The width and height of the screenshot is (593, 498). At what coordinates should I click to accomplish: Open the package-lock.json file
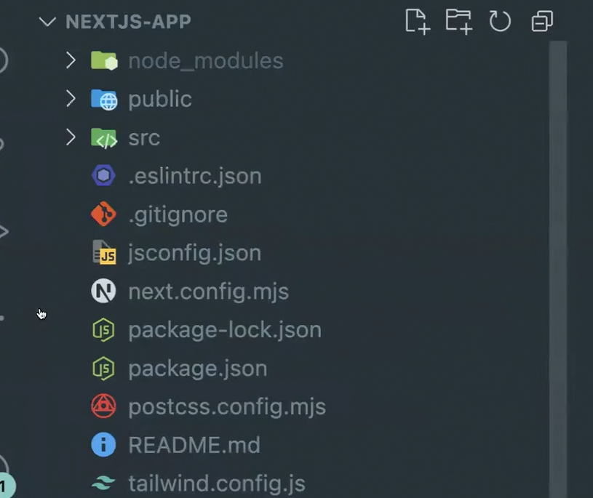[x=225, y=331]
